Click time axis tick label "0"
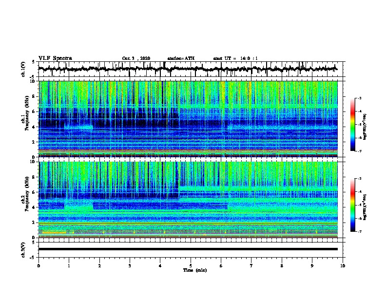This screenshot has width=386, height=298. pyautogui.click(x=39, y=266)
